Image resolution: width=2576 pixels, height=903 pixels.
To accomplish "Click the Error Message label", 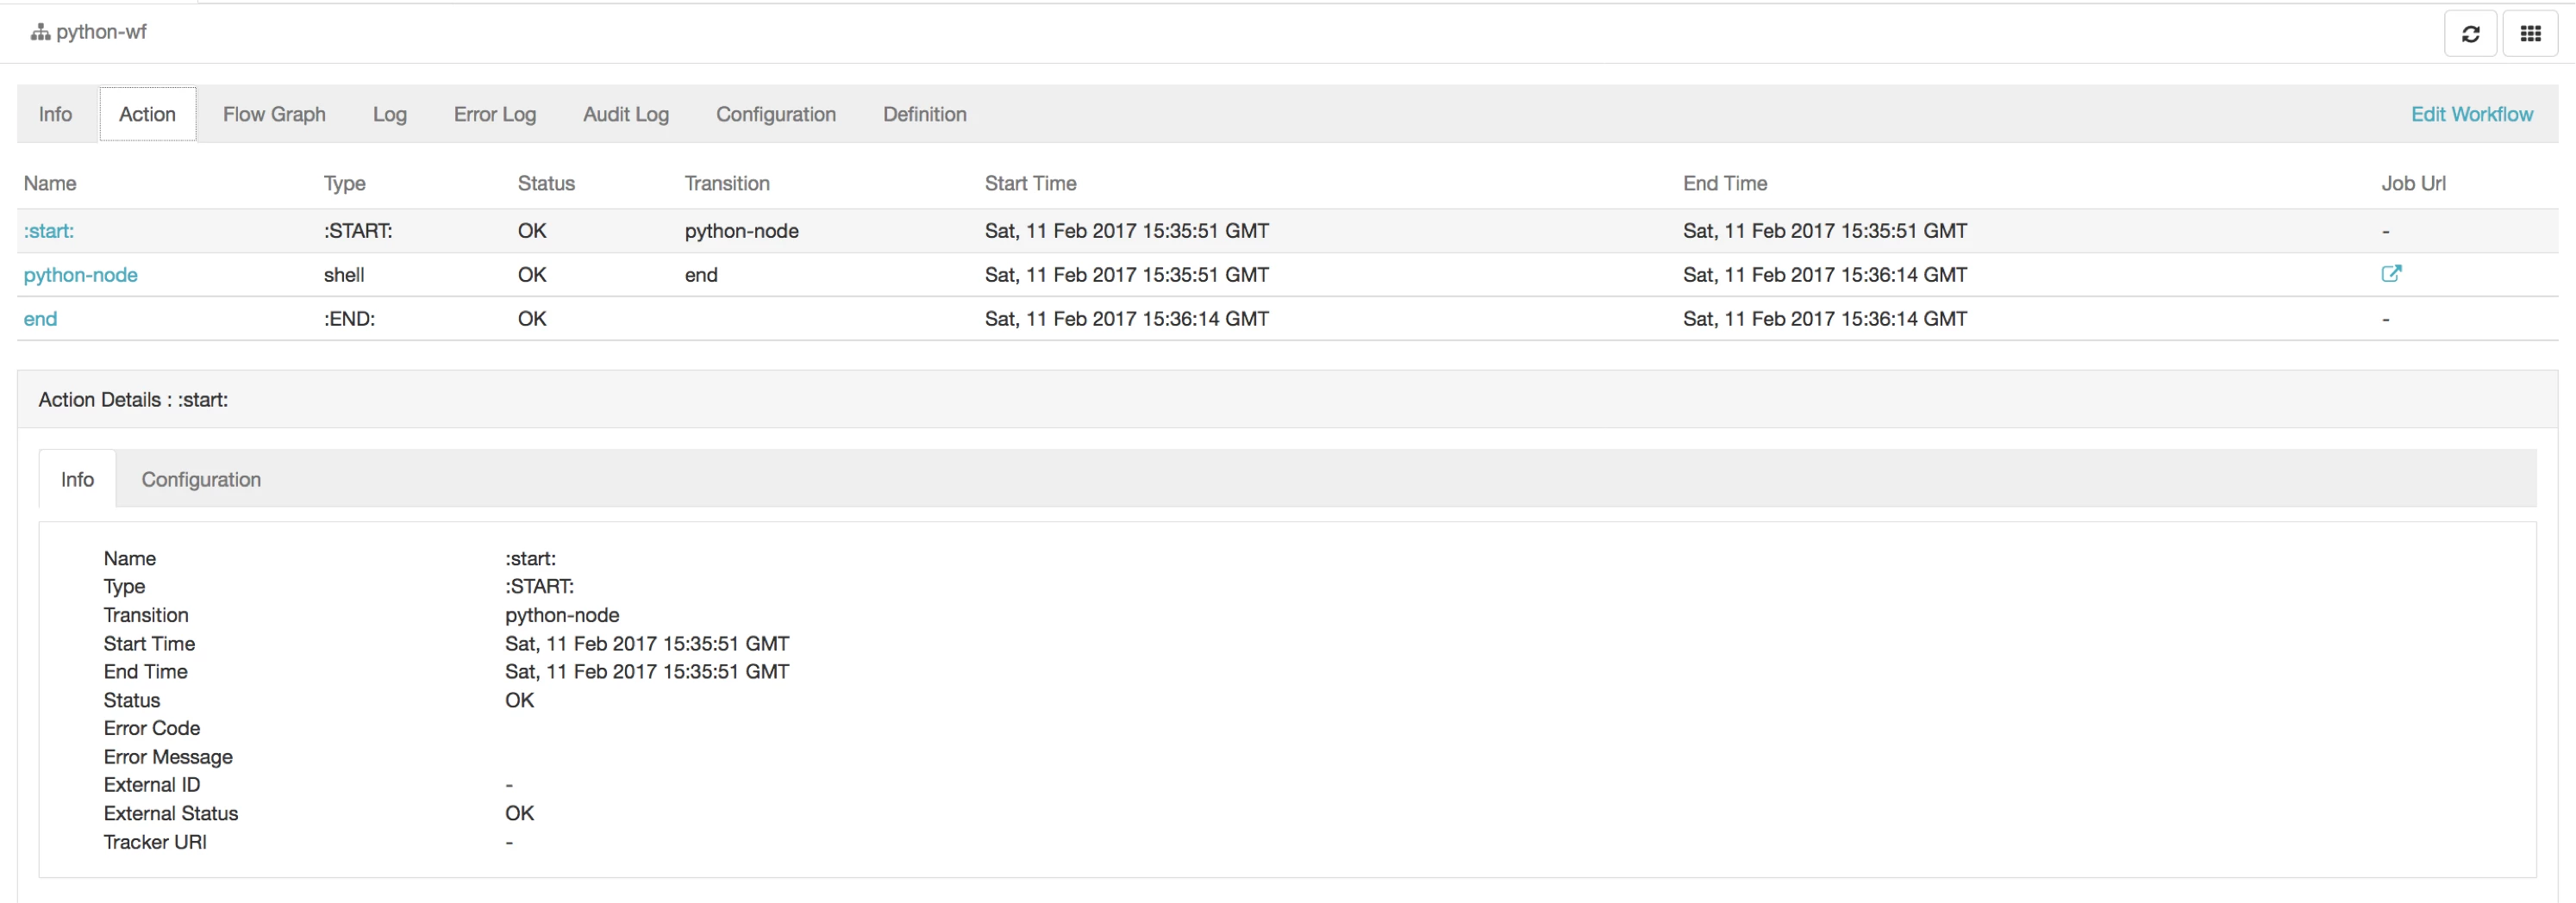I will pos(168,757).
